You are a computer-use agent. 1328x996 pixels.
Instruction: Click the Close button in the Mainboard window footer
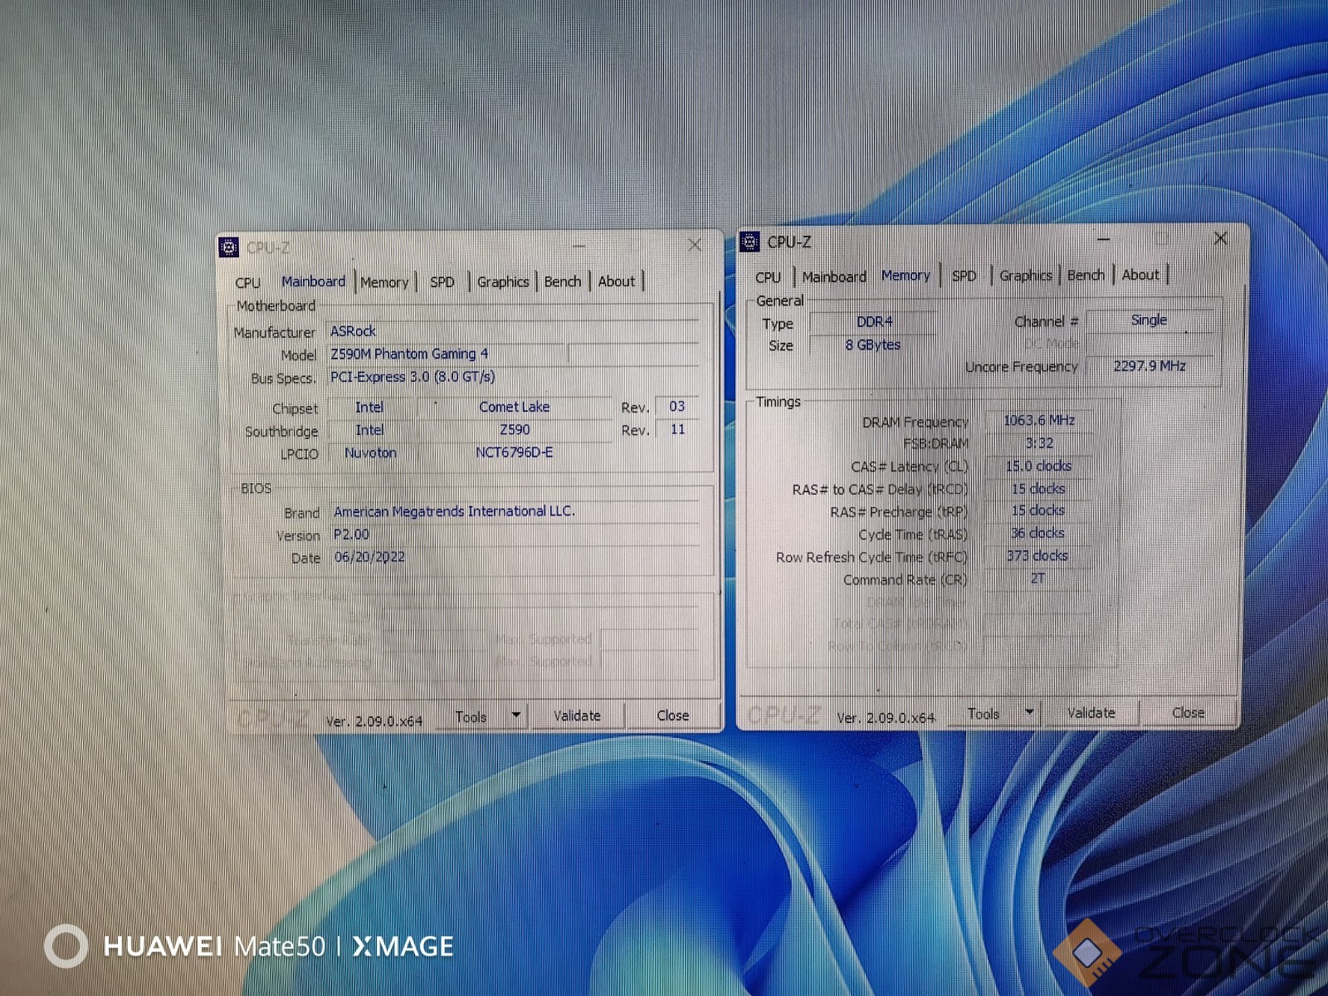point(673,715)
